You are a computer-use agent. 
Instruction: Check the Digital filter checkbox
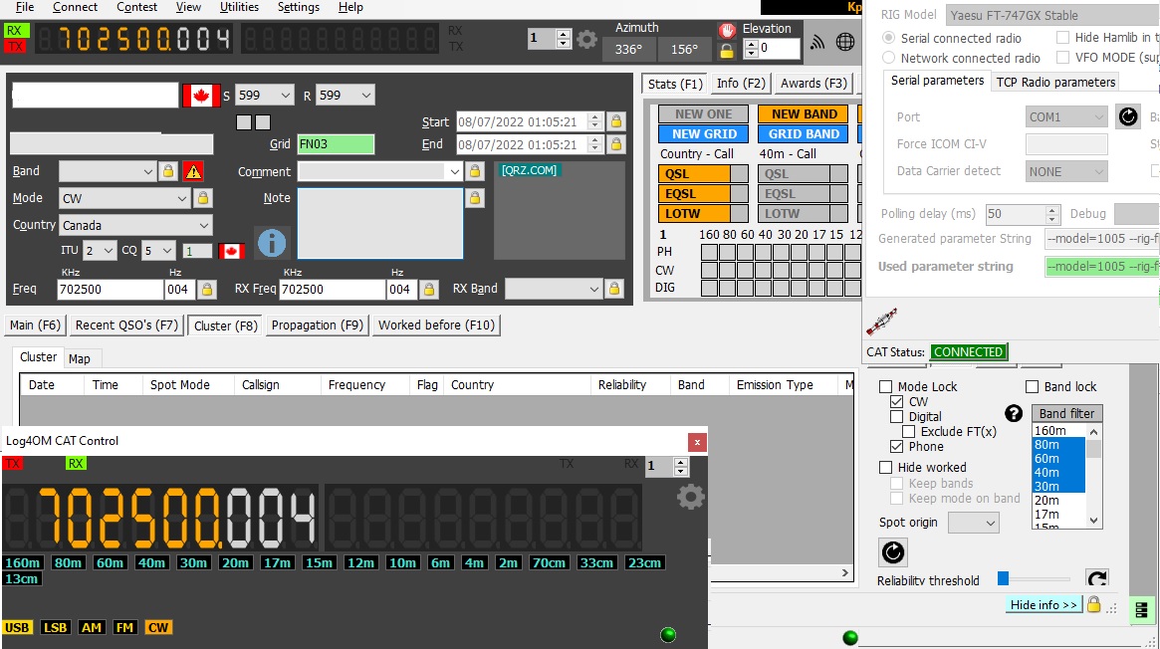tap(896, 417)
